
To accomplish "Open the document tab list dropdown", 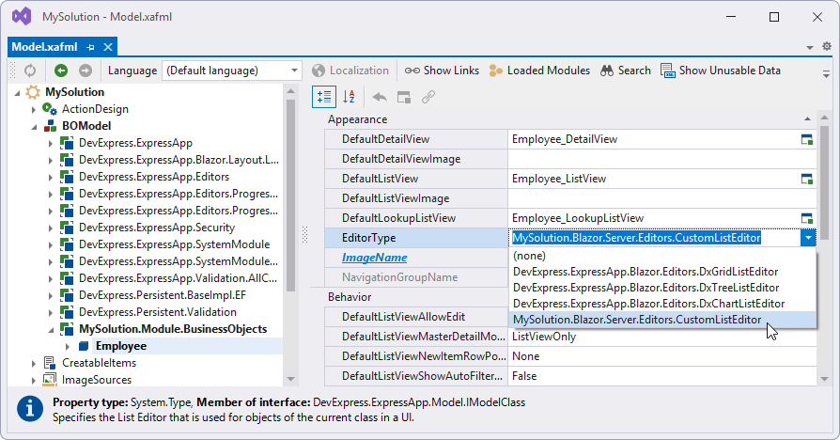I will [x=810, y=48].
